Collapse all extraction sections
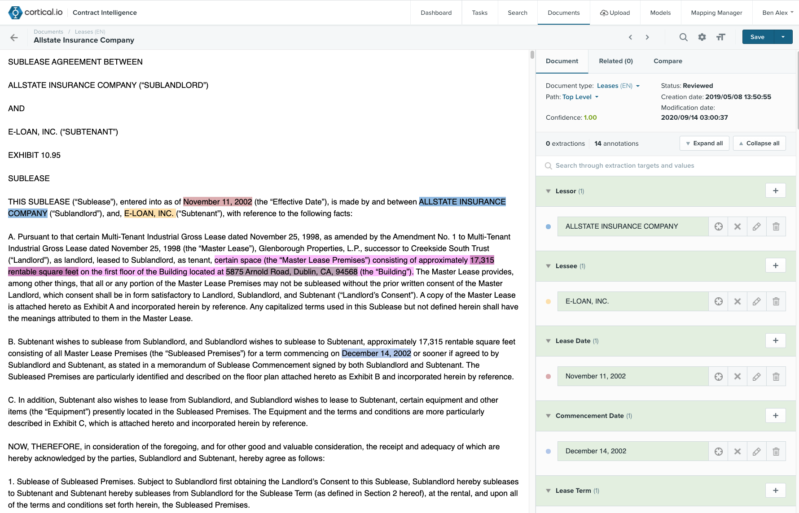 point(759,143)
